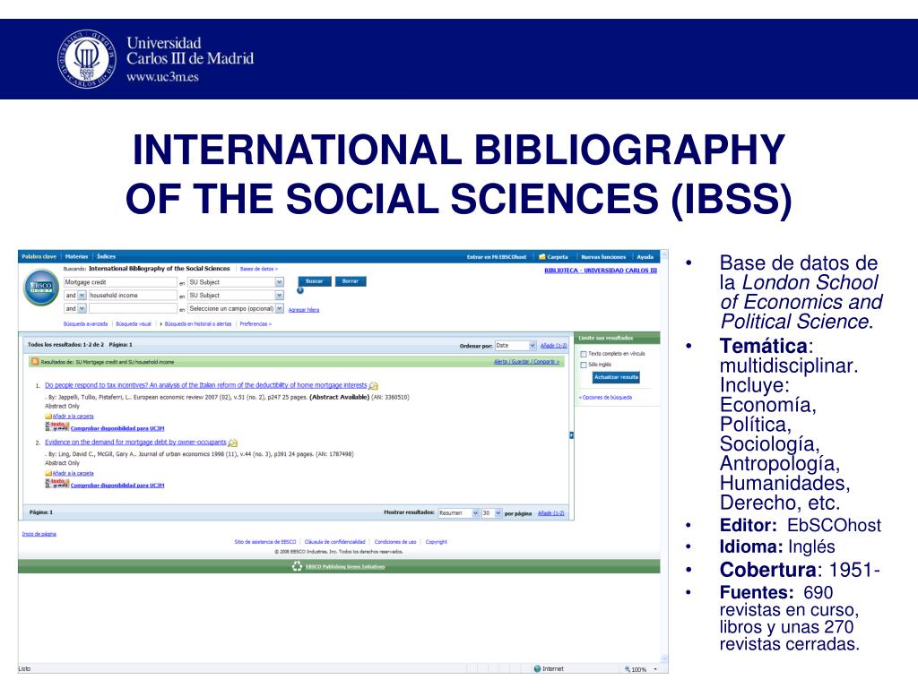
Task: Preview icon next to 'Evidence on the demand for mortgage debt'
Action: (232, 443)
